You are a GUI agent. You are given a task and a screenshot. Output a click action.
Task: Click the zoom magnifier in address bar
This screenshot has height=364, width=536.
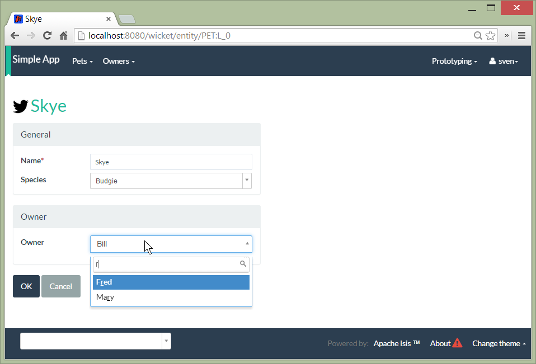tap(478, 35)
